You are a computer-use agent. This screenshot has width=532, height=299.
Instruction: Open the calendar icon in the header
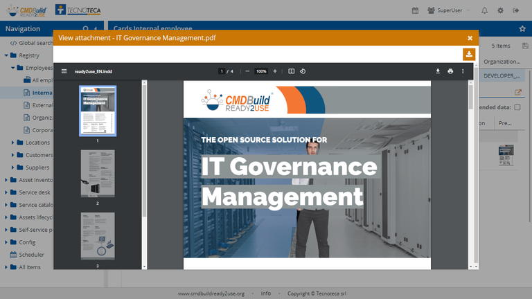(415, 10)
